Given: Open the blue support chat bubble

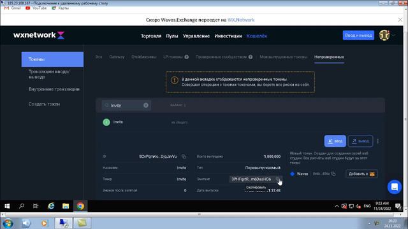Looking at the screenshot, I should pos(394,186).
